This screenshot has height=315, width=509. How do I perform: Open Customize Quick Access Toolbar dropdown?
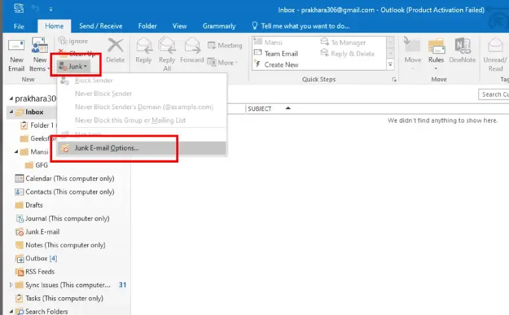pyautogui.click(x=51, y=9)
